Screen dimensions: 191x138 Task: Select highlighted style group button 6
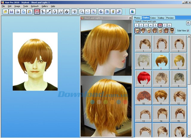[x=160, y=25]
